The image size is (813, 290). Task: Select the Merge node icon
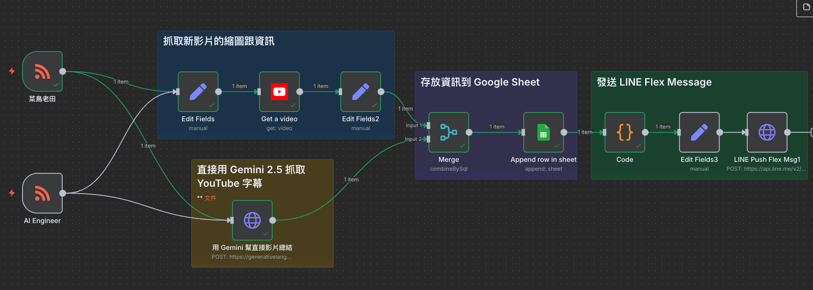pos(449,133)
